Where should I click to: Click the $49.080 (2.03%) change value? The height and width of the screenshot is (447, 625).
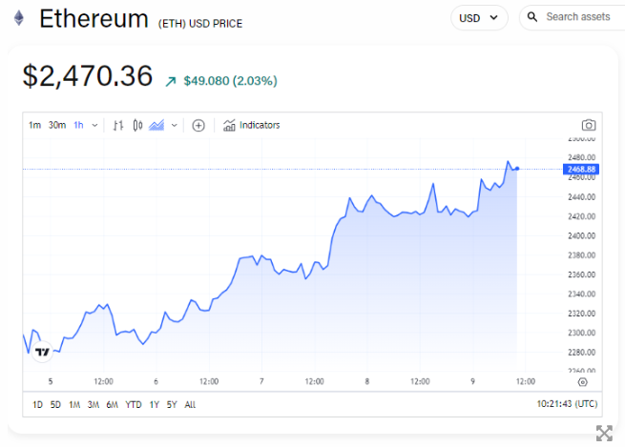point(230,81)
